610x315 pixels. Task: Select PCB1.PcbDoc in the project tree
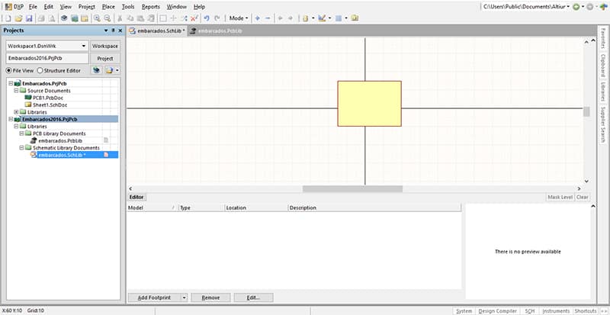pyautogui.click(x=48, y=98)
